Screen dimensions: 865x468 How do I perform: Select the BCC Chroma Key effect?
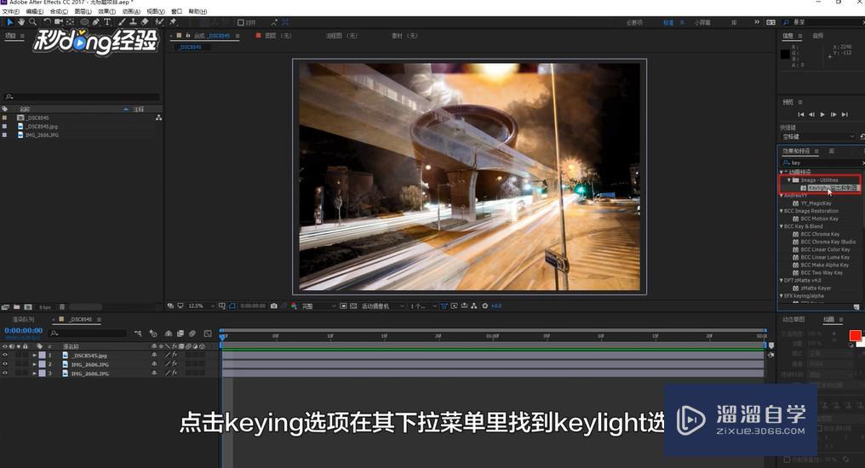point(820,234)
